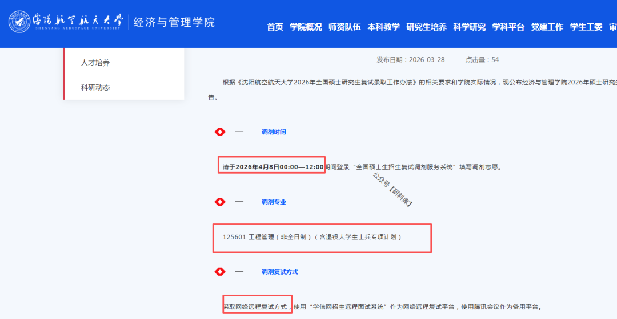617x319 pixels.
Task: Open 学生工委 from the navigation bar
Action: tap(586, 27)
